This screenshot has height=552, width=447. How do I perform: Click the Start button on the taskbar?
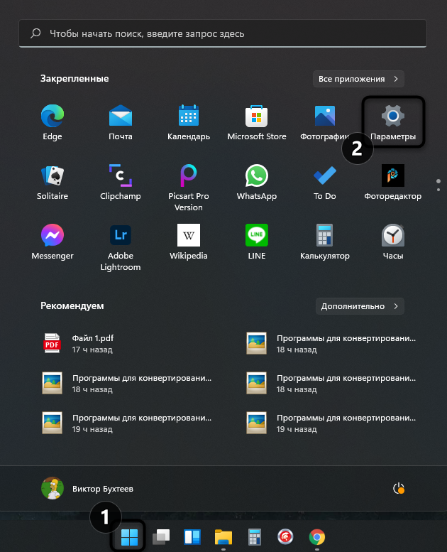pyautogui.click(x=129, y=537)
